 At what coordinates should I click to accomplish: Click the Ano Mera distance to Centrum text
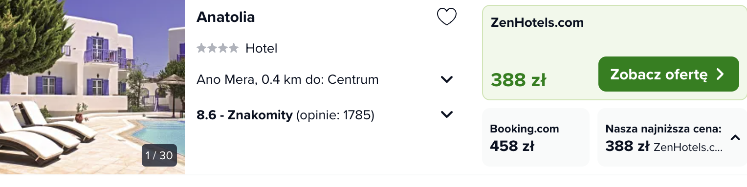287,79
